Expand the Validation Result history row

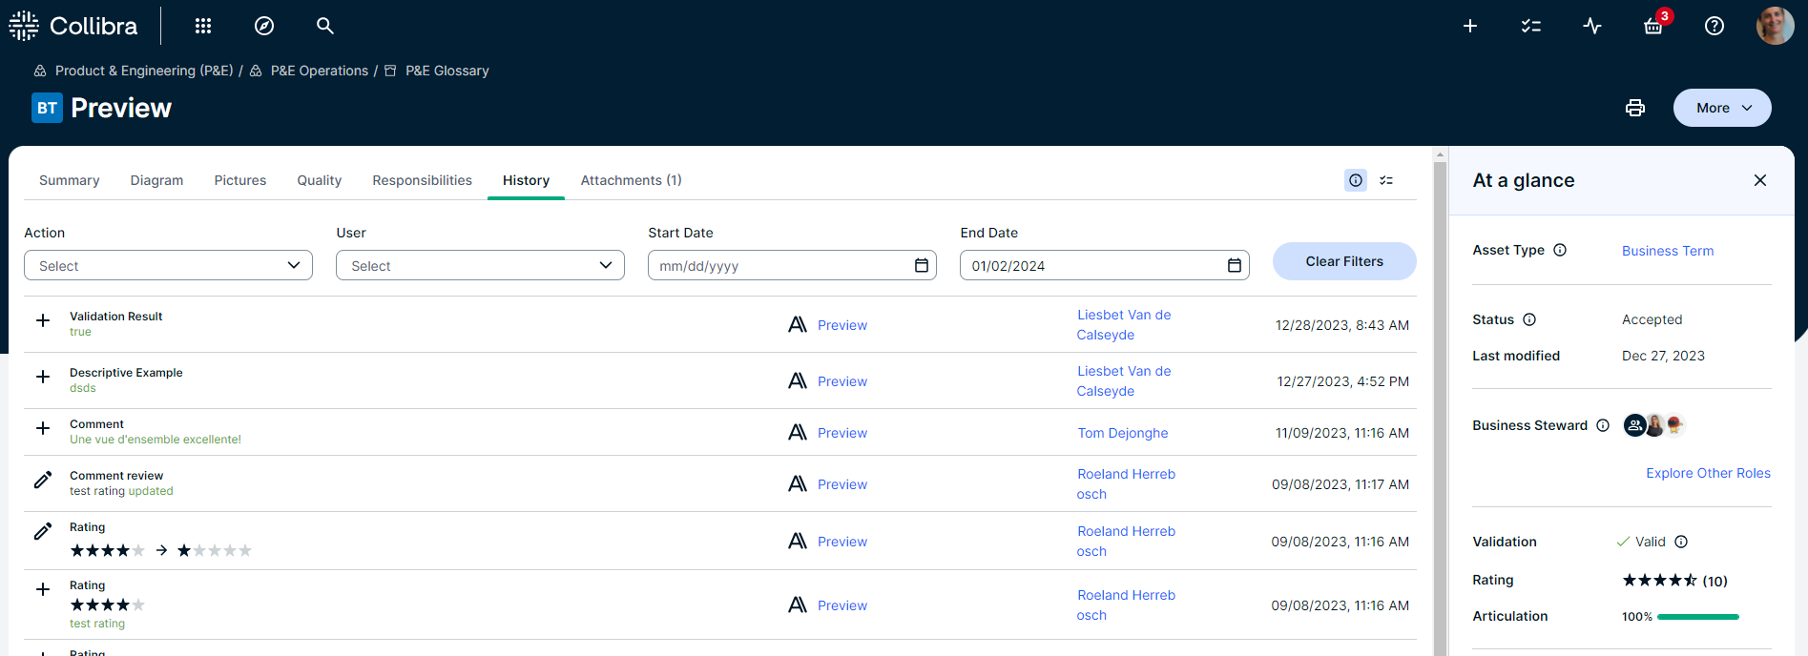[43, 320]
